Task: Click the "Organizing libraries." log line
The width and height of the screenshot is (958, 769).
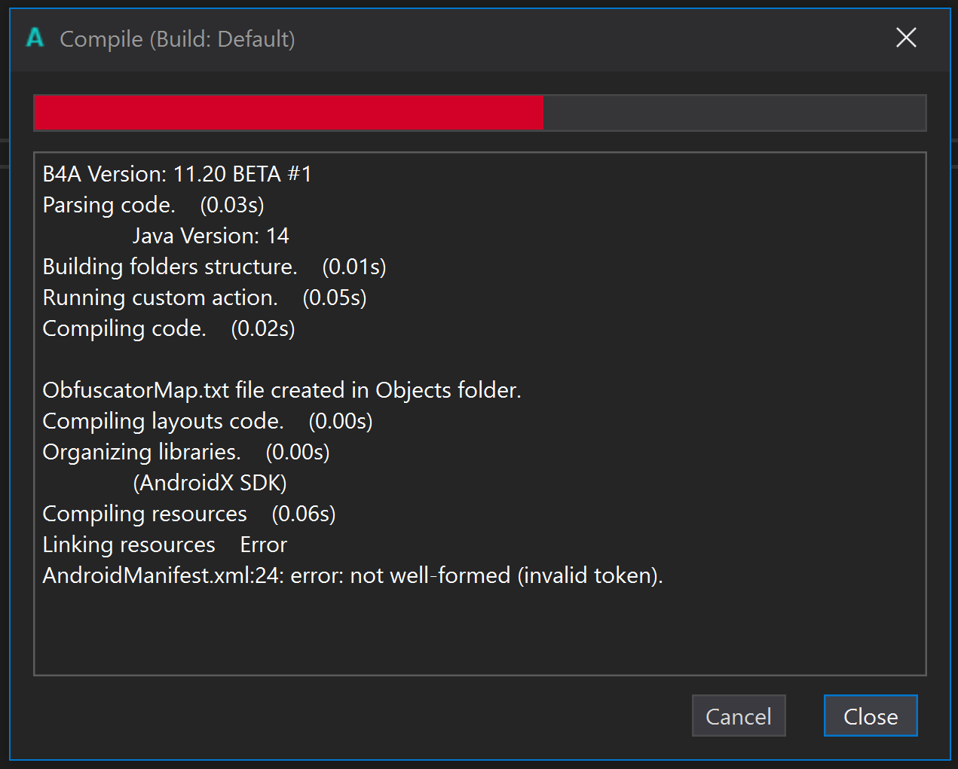Action: [186, 452]
